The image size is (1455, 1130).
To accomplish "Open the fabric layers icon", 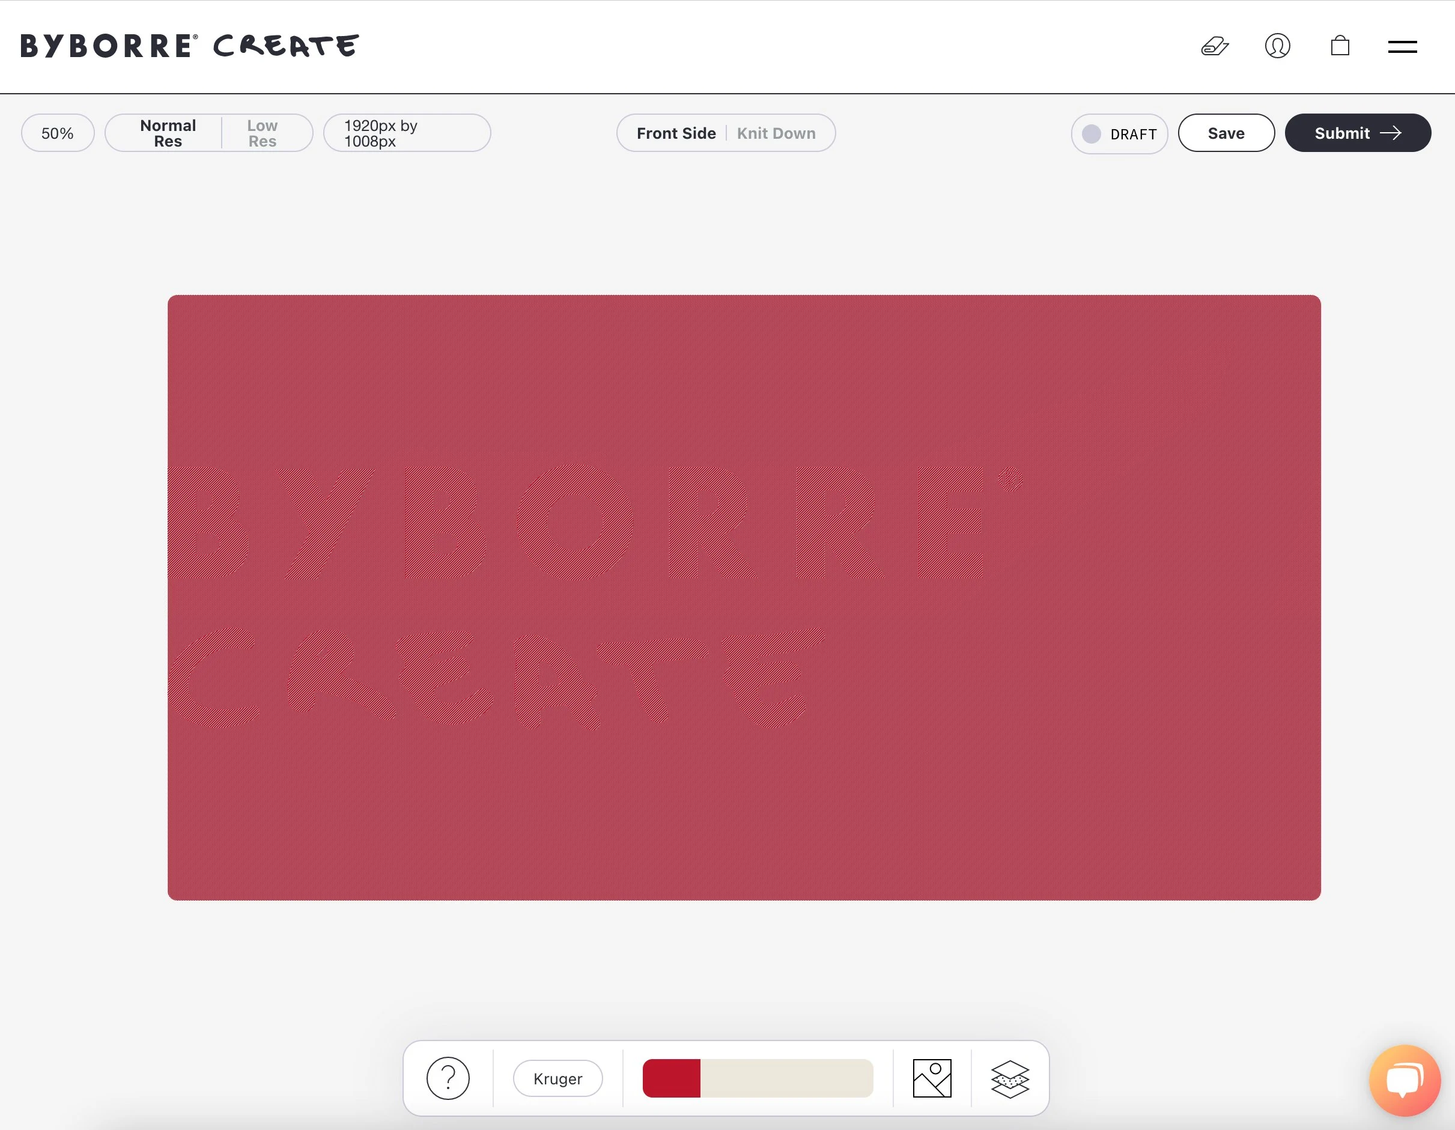I will 1010,1078.
